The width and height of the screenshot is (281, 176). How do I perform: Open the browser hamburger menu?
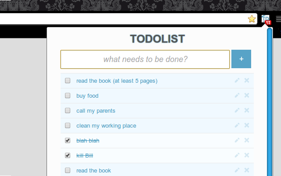point(278,18)
